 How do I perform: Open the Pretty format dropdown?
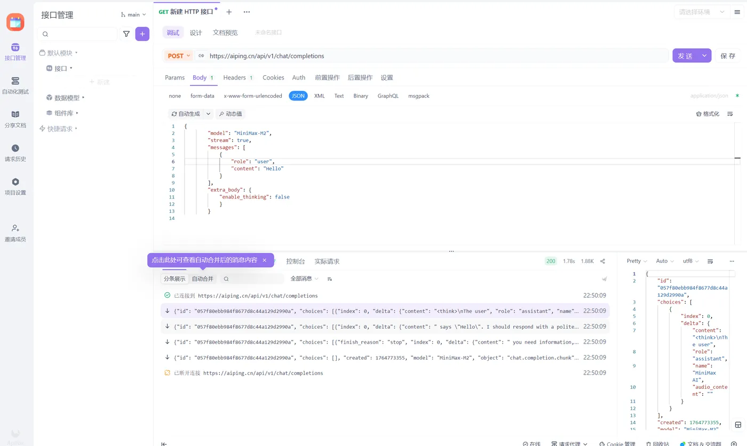pyautogui.click(x=637, y=261)
